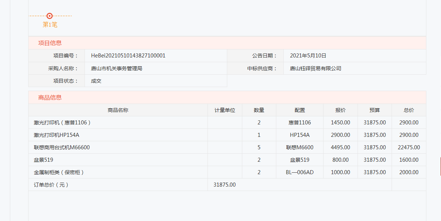
Task: Select the status value 成交
Action: pos(96,81)
